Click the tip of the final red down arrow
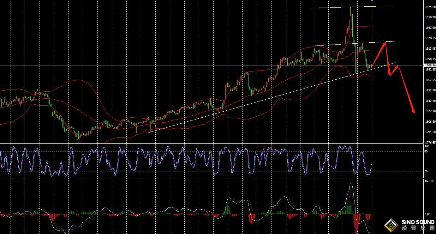 tap(413, 112)
